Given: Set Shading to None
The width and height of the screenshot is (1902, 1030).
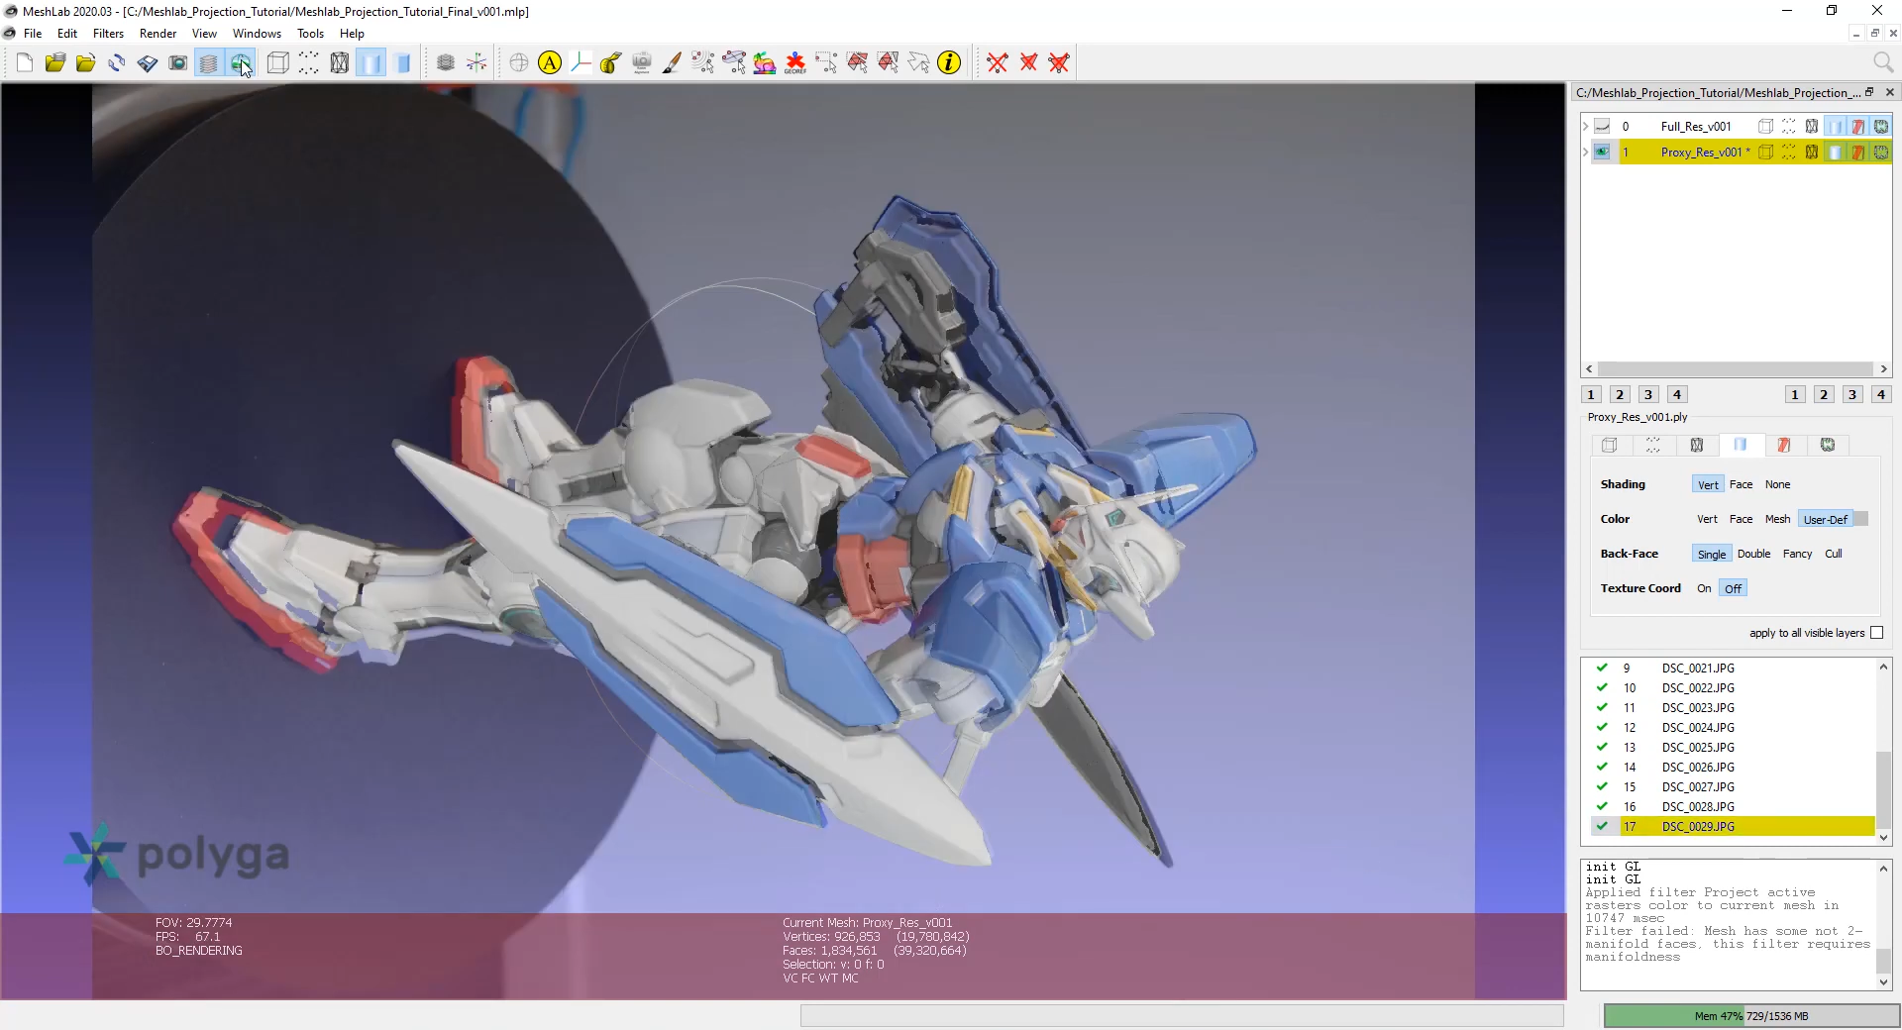Looking at the screenshot, I should pos(1777,484).
